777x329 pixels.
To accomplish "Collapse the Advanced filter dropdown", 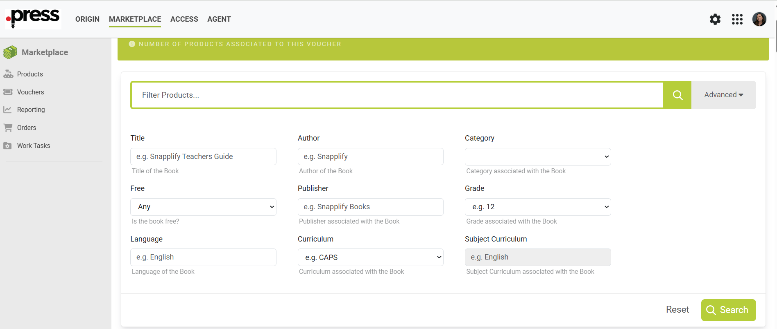I will pyautogui.click(x=724, y=95).
